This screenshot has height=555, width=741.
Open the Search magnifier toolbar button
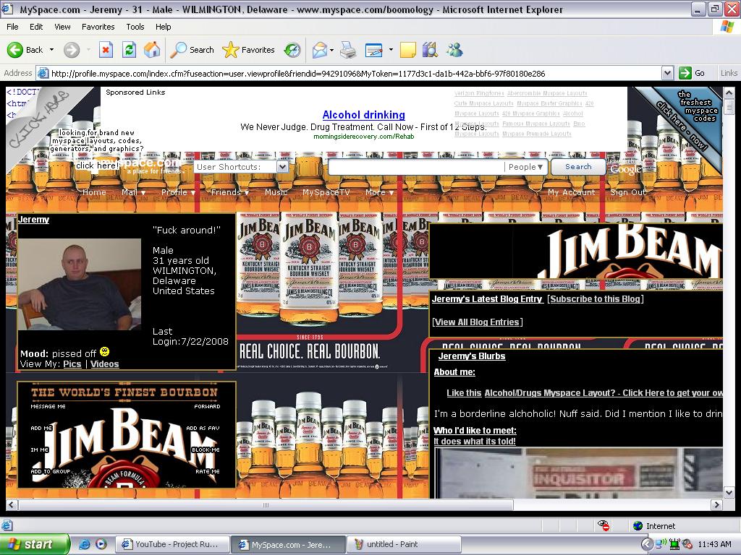192,50
